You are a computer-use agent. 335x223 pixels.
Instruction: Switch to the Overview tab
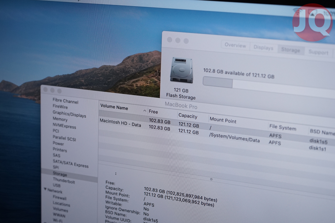pos(235,45)
